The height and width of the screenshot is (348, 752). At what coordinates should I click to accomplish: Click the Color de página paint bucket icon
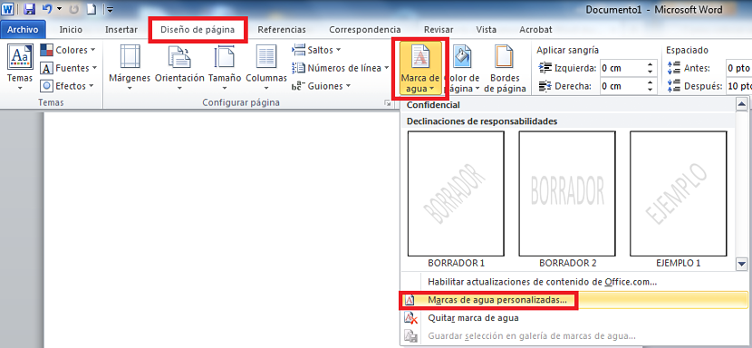tap(462, 56)
